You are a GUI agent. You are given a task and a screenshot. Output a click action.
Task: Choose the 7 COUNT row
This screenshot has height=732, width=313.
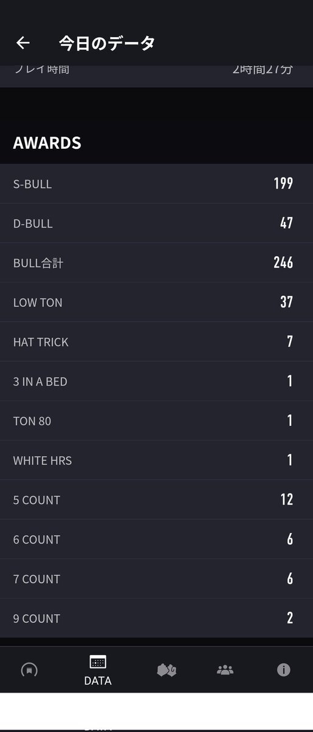[156, 579]
